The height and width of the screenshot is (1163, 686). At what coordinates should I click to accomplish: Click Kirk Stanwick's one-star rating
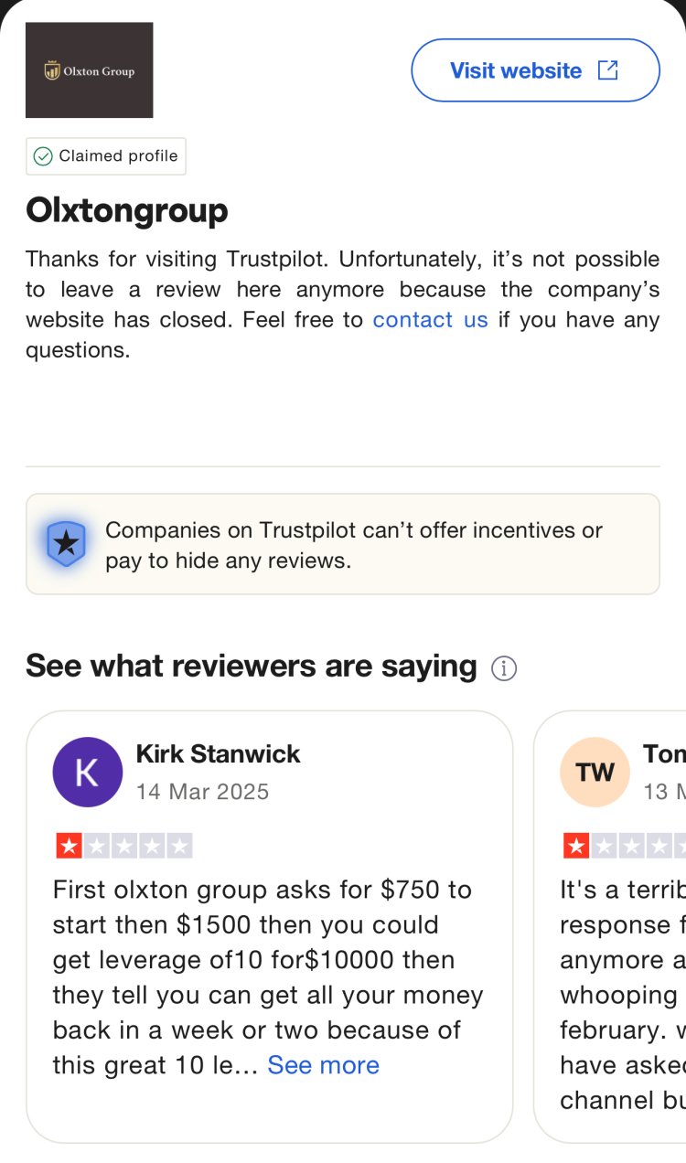(x=123, y=846)
